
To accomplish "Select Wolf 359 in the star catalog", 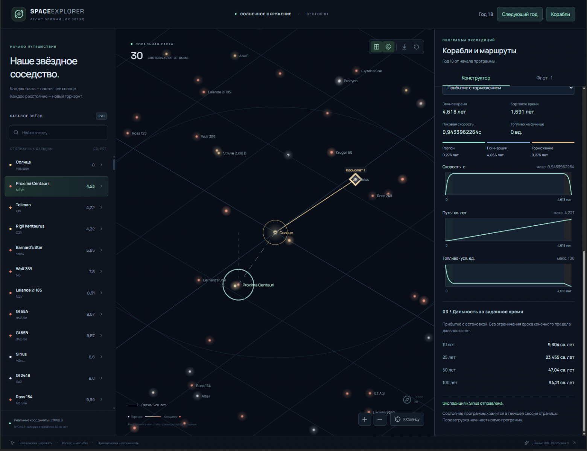I will (x=56, y=271).
